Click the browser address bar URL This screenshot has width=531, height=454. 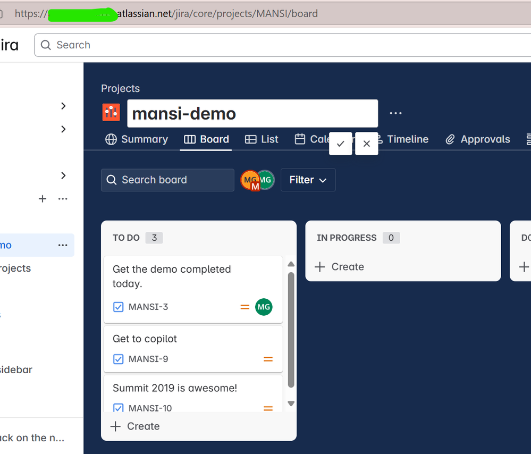click(x=166, y=13)
